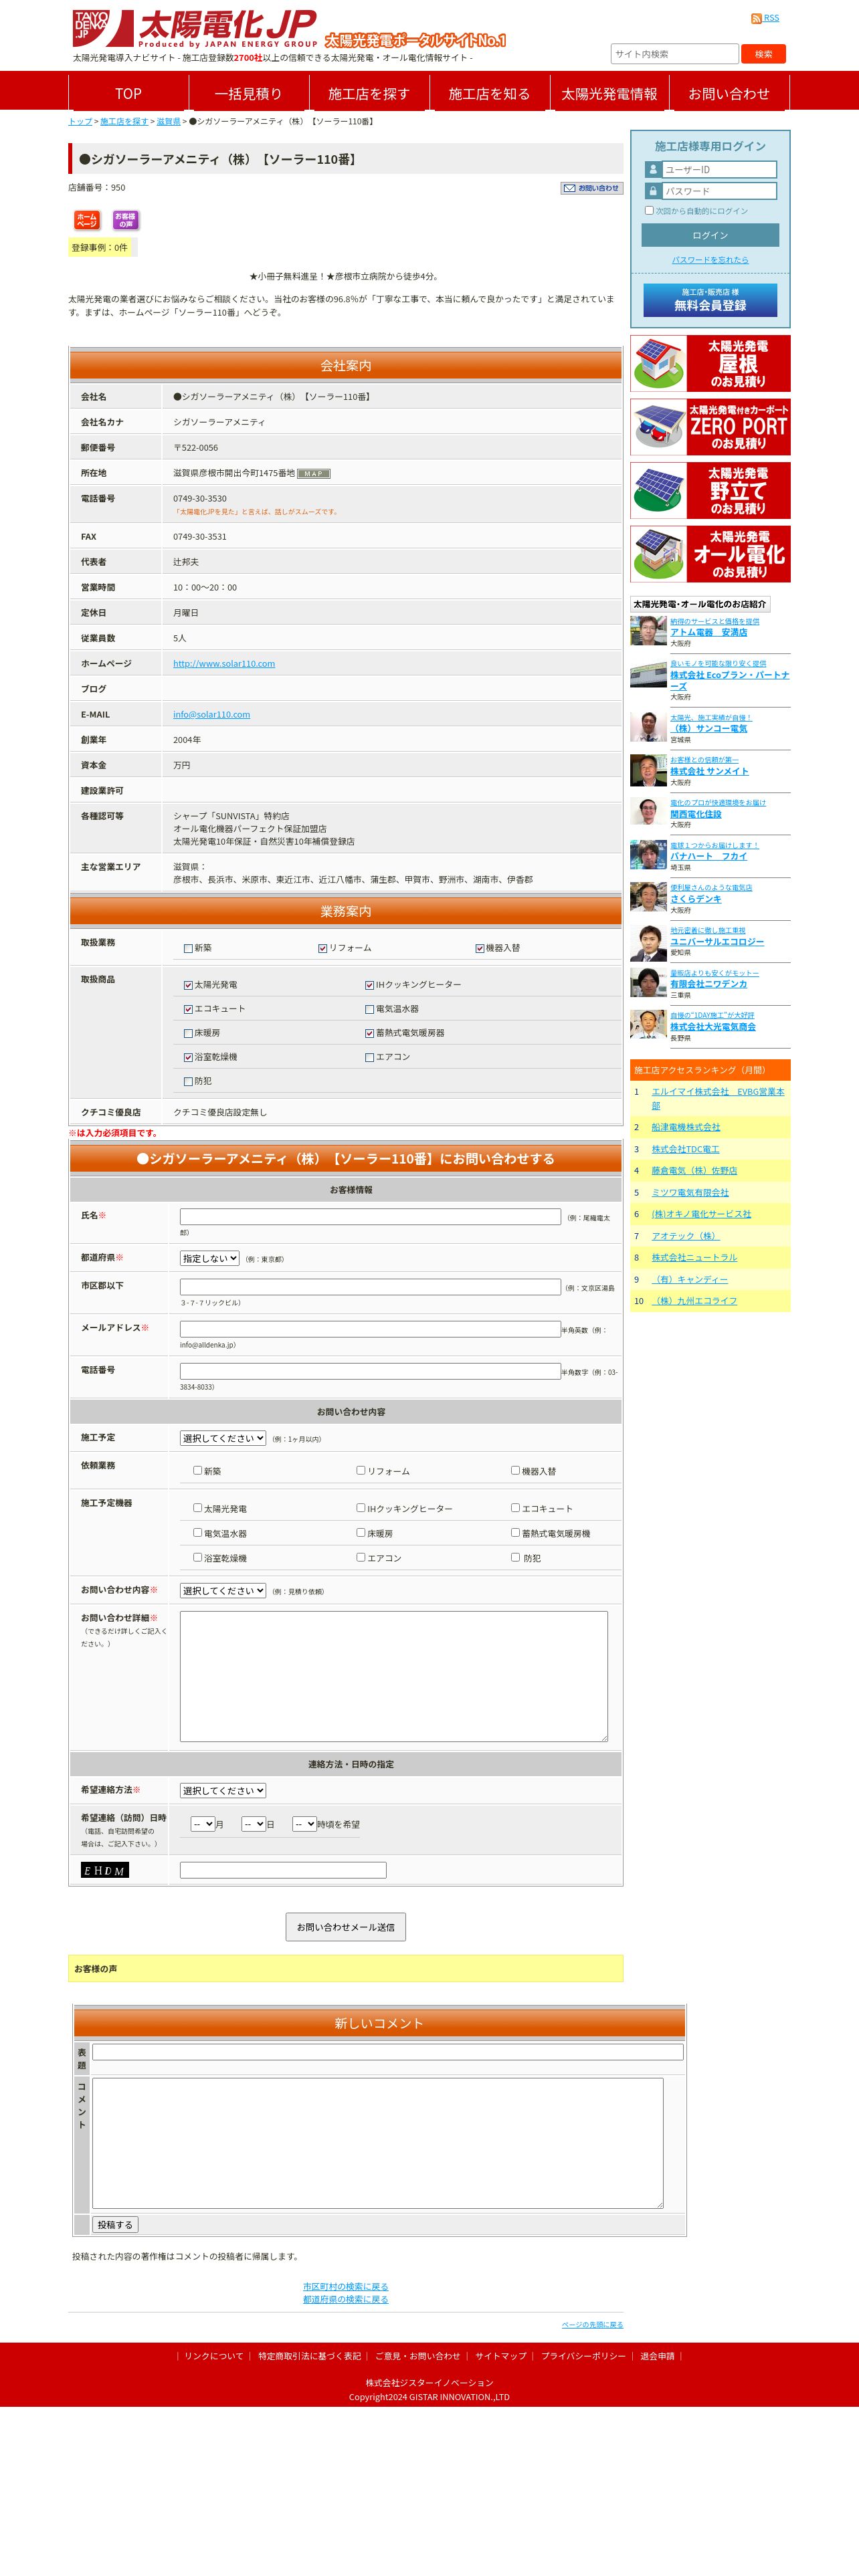The image size is (859, 2576).
Task: Click 無料会員登録 button
Action: point(710,301)
